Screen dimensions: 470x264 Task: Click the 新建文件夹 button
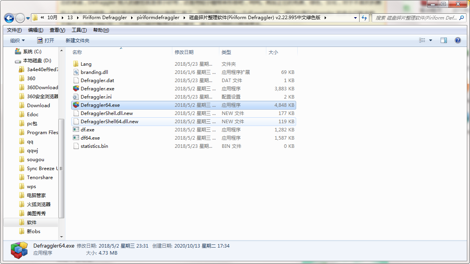click(x=78, y=41)
